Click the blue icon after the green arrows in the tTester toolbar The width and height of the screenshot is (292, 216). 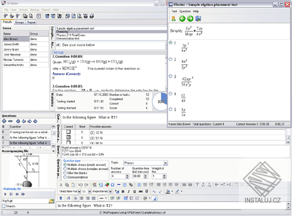198,19
